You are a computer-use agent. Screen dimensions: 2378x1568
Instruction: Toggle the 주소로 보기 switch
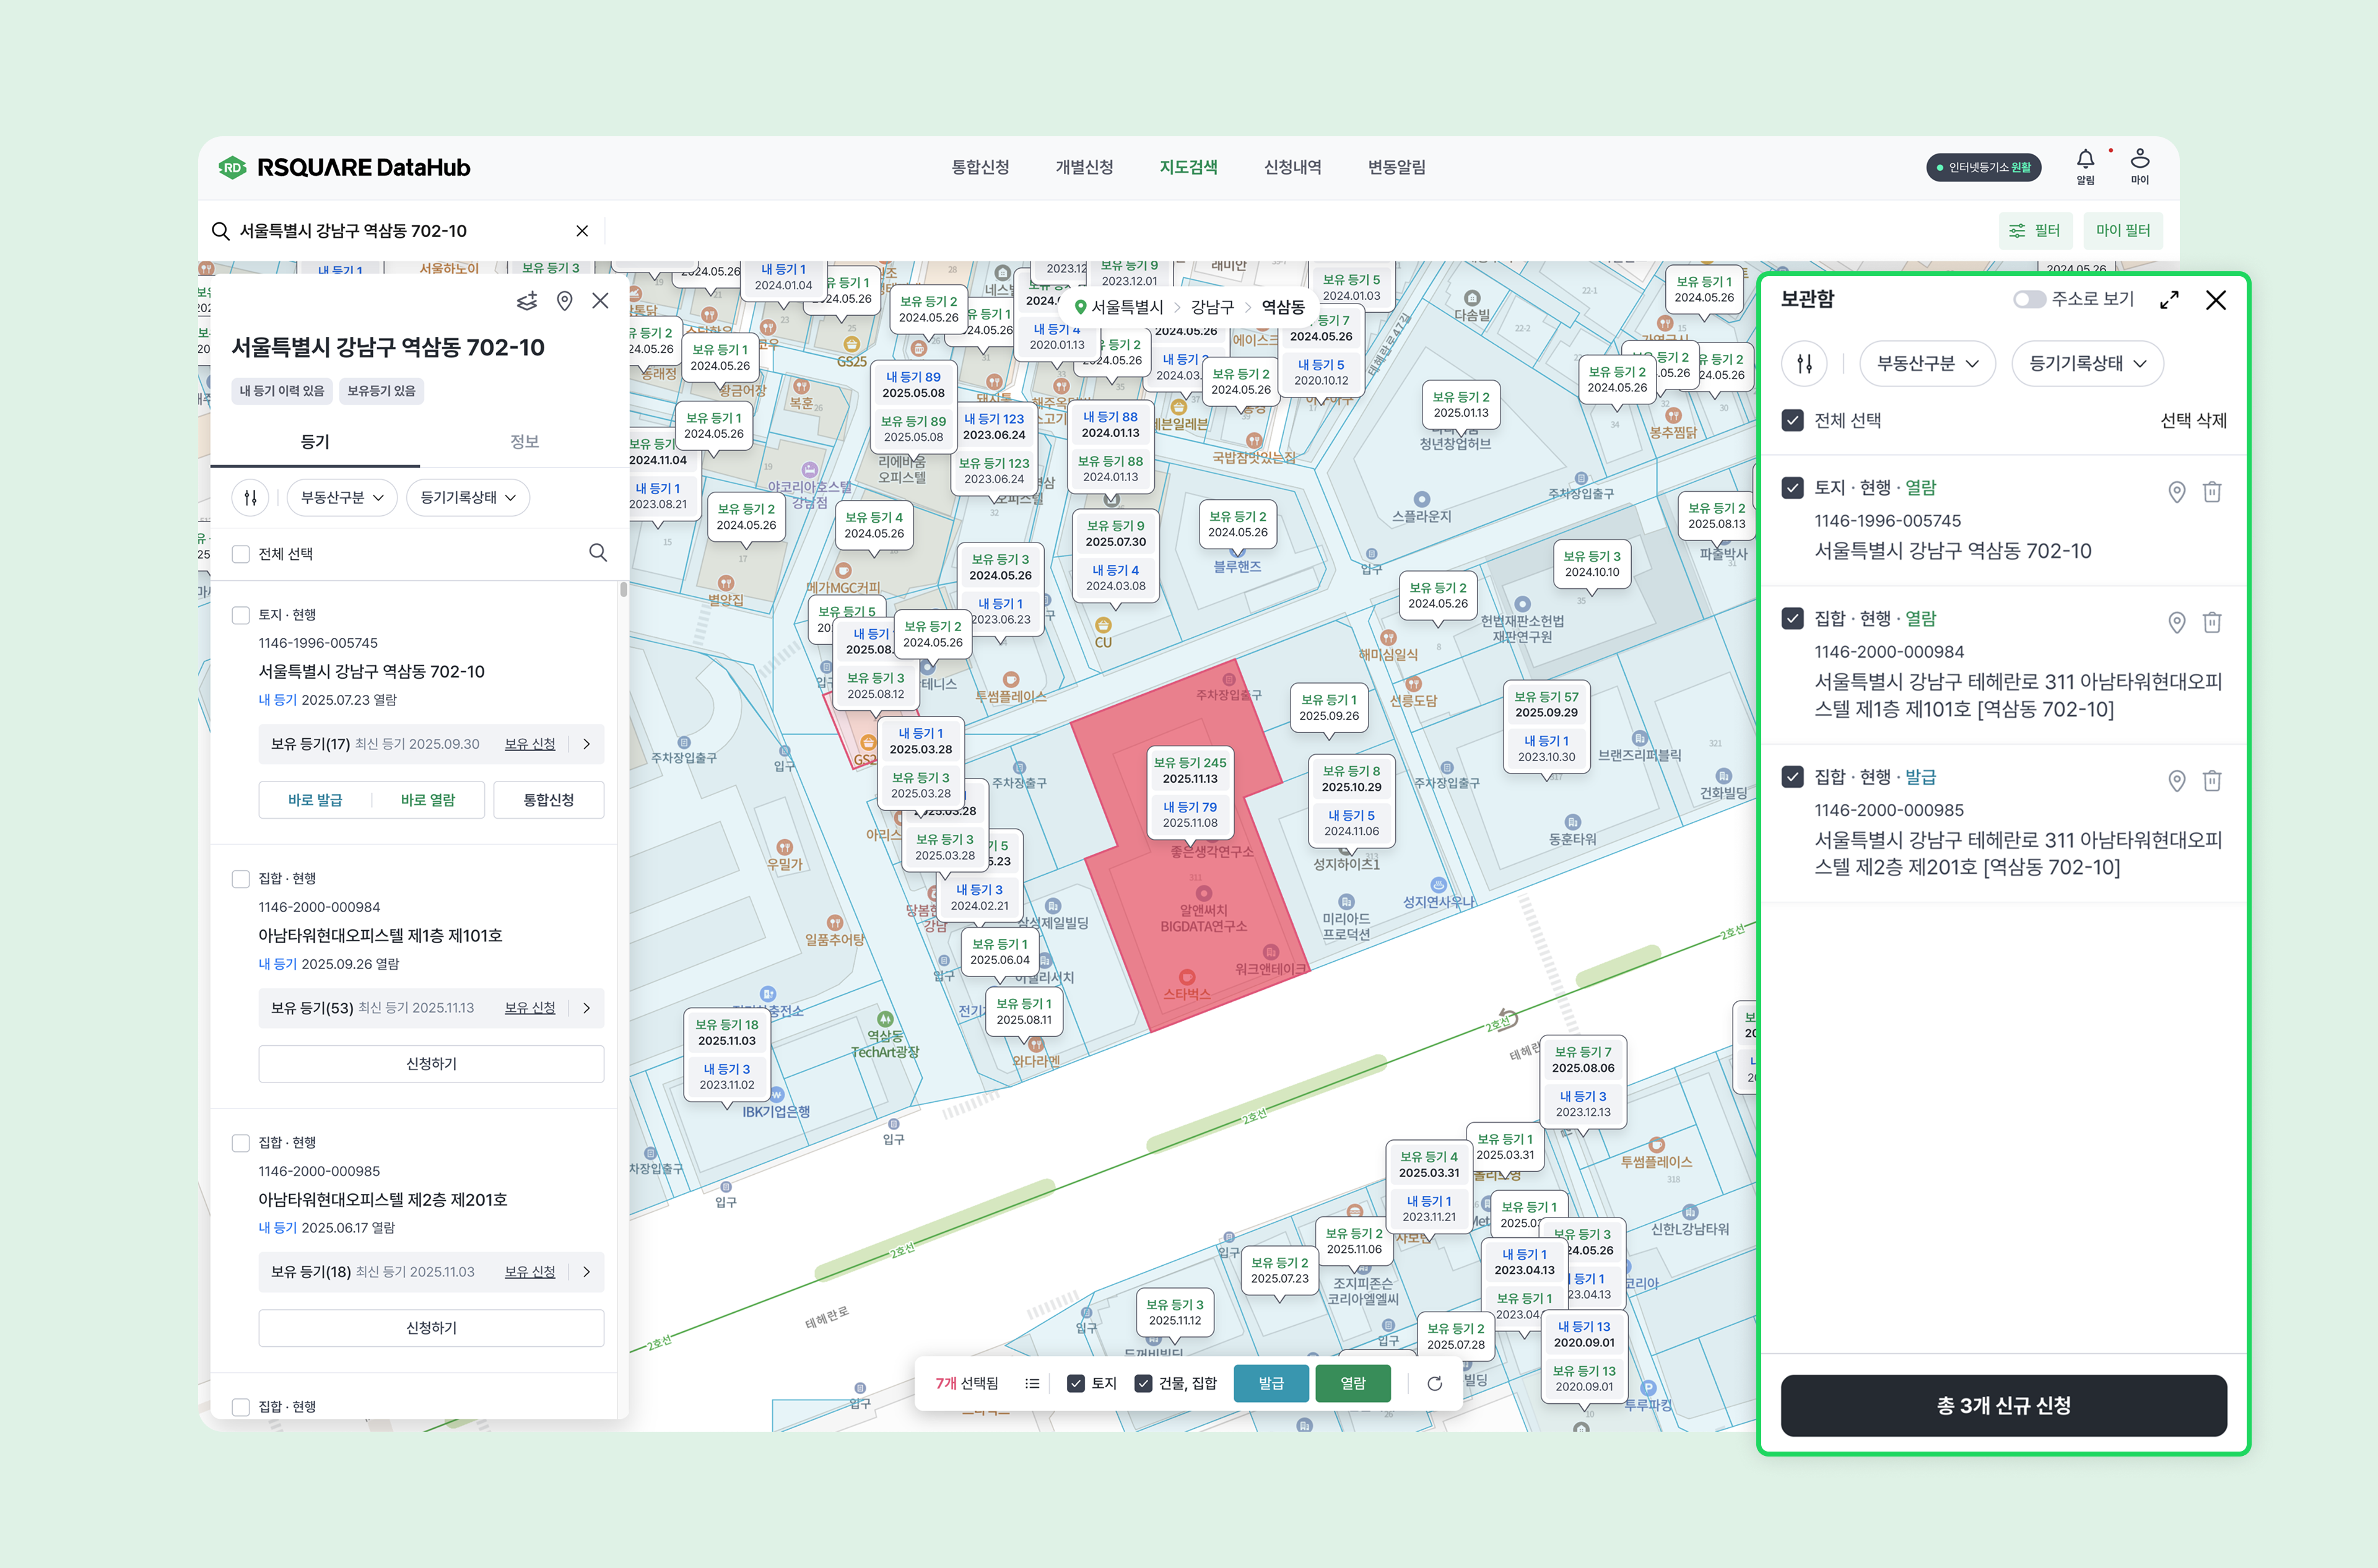click(x=2029, y=300)
